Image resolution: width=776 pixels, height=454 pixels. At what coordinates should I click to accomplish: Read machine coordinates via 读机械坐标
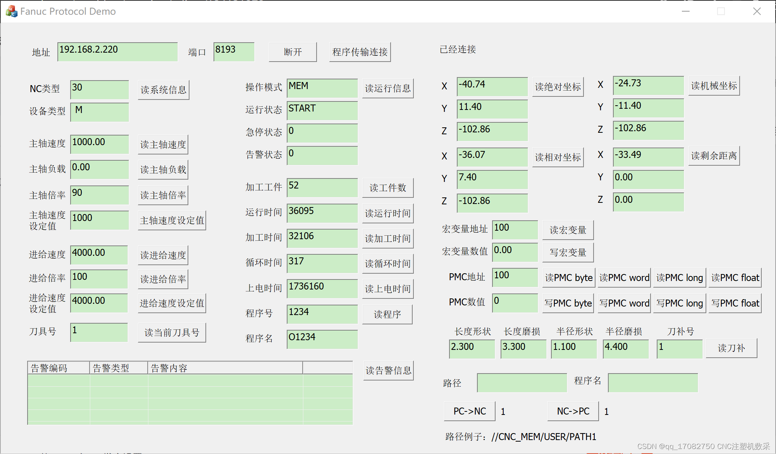[714, 86]
